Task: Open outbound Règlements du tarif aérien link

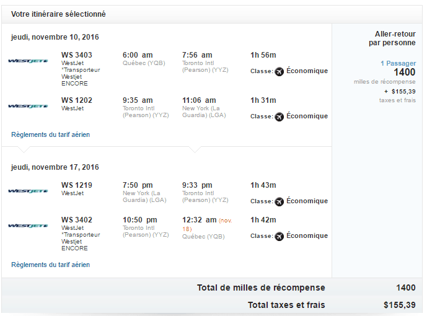Action: click(50, 134)
